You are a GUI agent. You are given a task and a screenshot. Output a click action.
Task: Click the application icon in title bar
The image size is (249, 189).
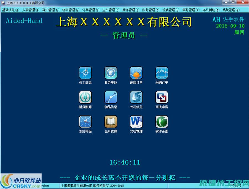[3, 3]
